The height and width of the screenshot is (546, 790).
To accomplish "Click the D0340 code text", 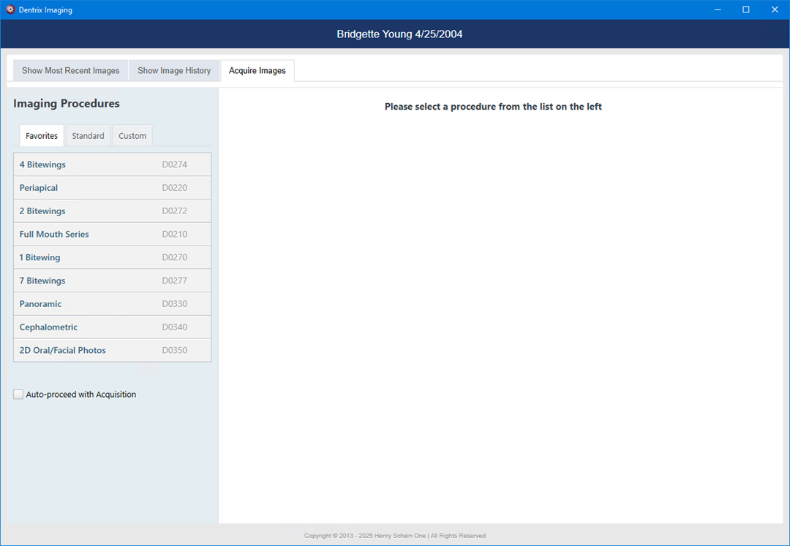I will (x=174, y=327).
